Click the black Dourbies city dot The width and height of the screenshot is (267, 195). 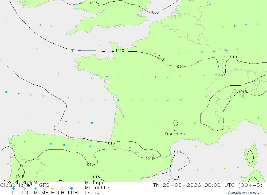click(175, 130)
